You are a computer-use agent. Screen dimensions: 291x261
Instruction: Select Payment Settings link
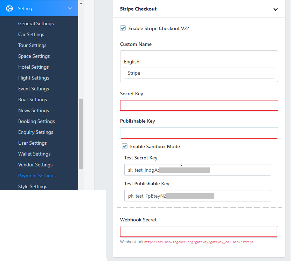pos(37,176)
